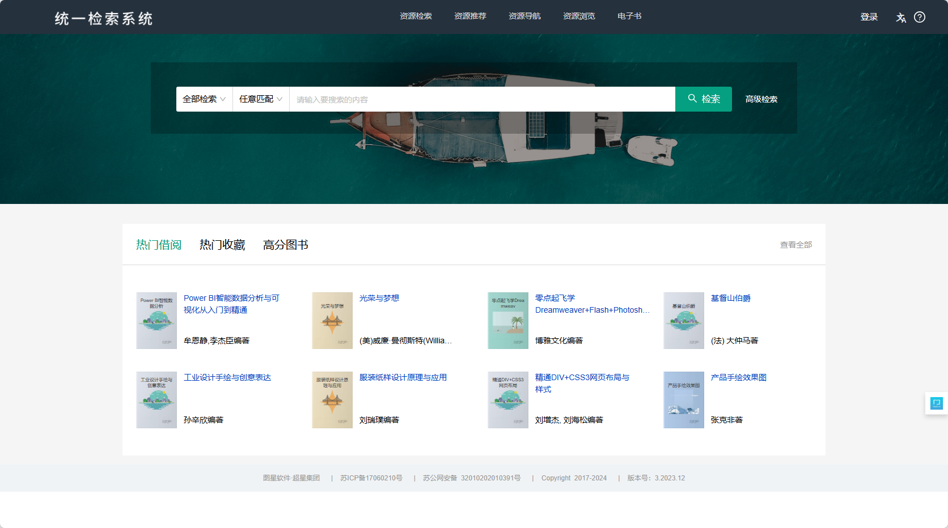The image size is (948, 528).
Task: Click the 检索 search button
Action: (x=703, y=99)
